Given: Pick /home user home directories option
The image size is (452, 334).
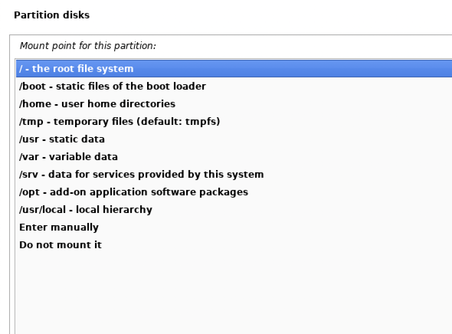Looking at the screenshot, I should (x=97, y=104).
